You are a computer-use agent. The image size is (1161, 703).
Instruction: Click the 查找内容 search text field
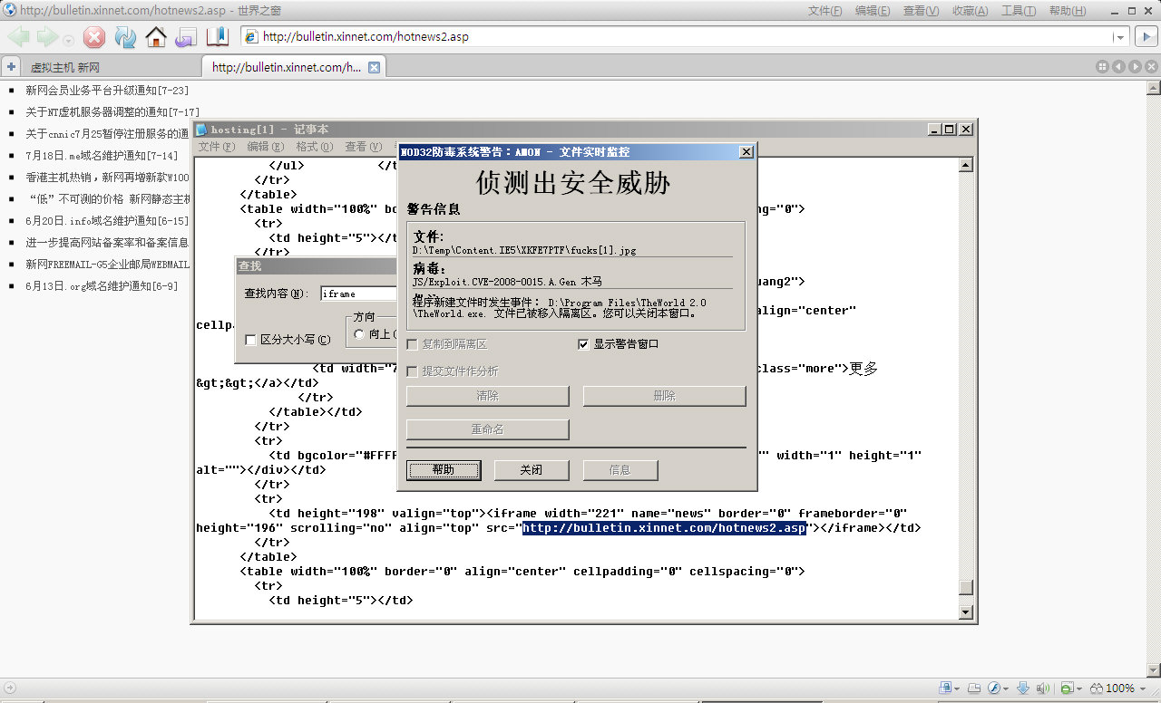pyautogui.click(x=359, y=294)
